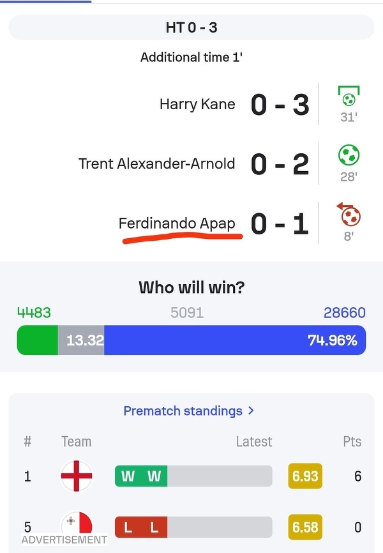Select Harry Kane player name
This screenshot has width=383, height=553.
coord(197,104)
